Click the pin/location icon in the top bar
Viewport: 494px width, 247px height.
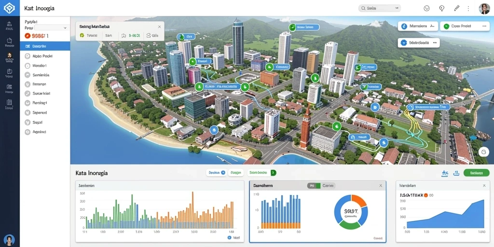coord(442,8)
